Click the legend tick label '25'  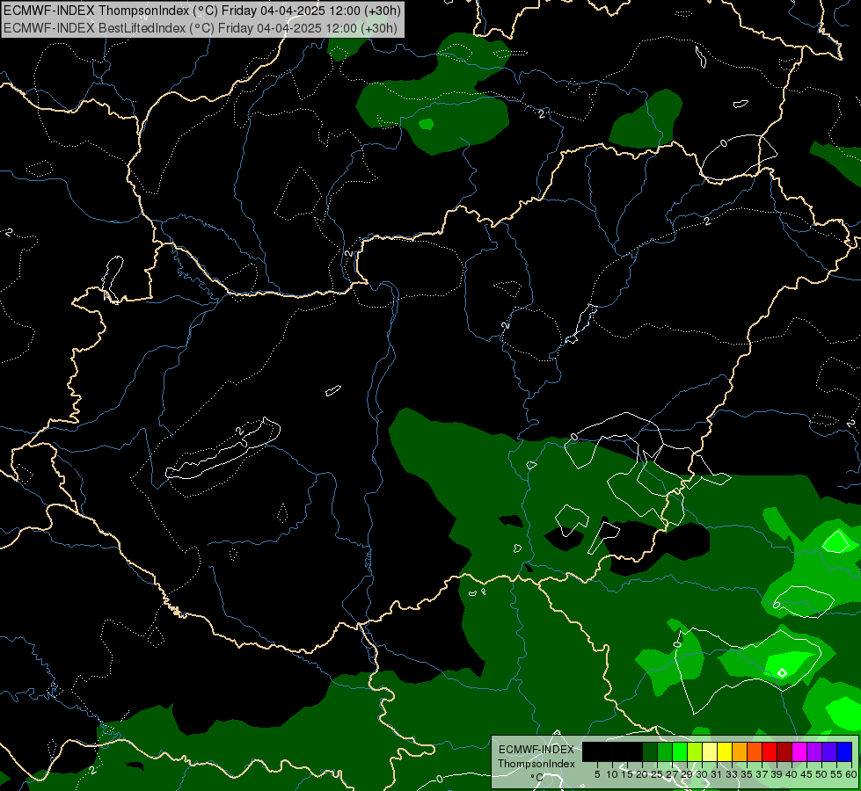pos(657,774)
